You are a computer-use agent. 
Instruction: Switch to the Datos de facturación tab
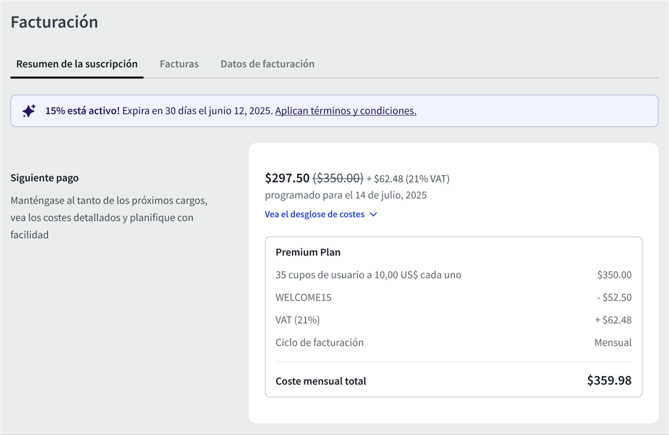[267, 64]
